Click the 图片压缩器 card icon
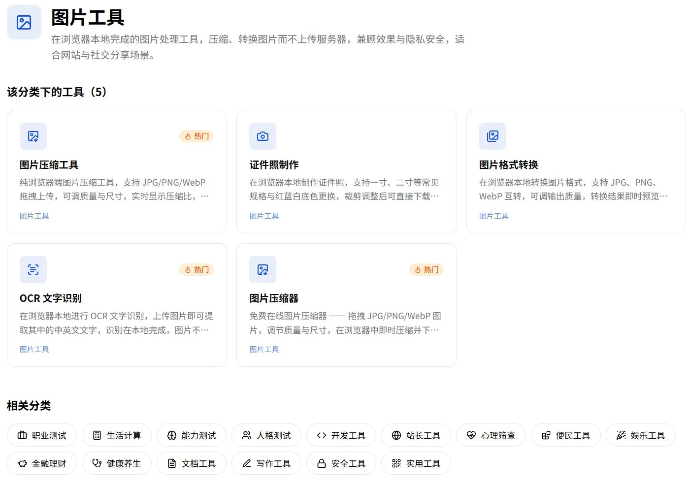This screenshot has height=485, width=688. 262,269
